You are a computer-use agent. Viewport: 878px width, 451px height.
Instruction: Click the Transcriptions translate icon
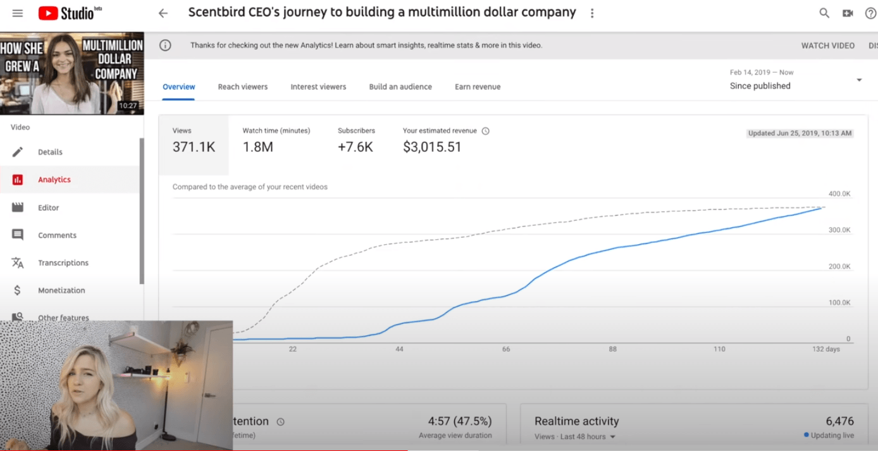(x=18, y=263)
